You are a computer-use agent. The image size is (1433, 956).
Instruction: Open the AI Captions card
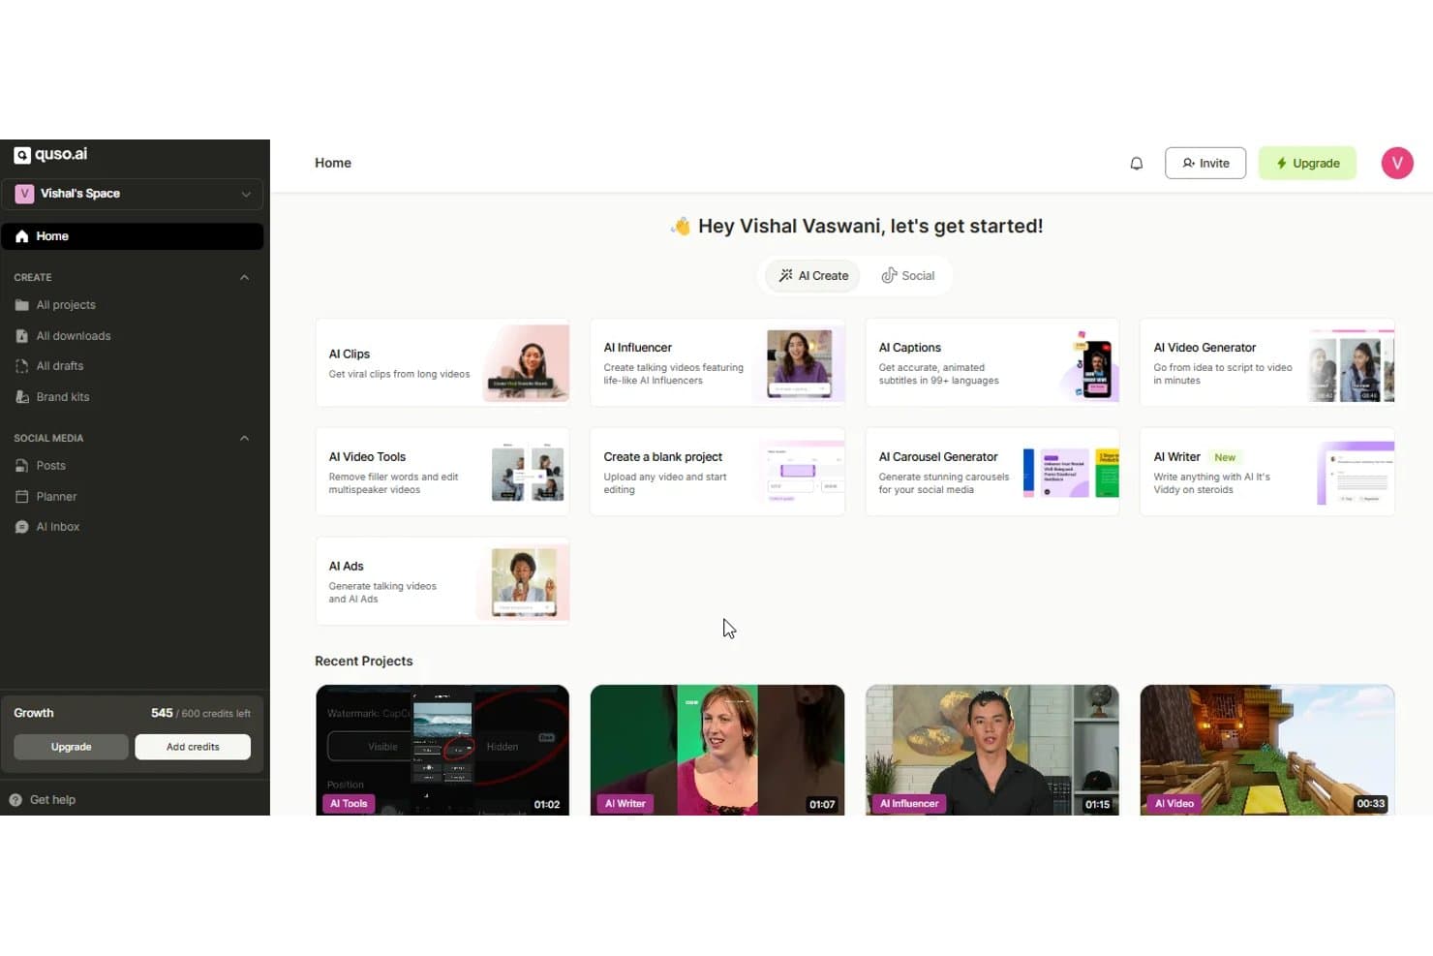[x=992, y=363]
